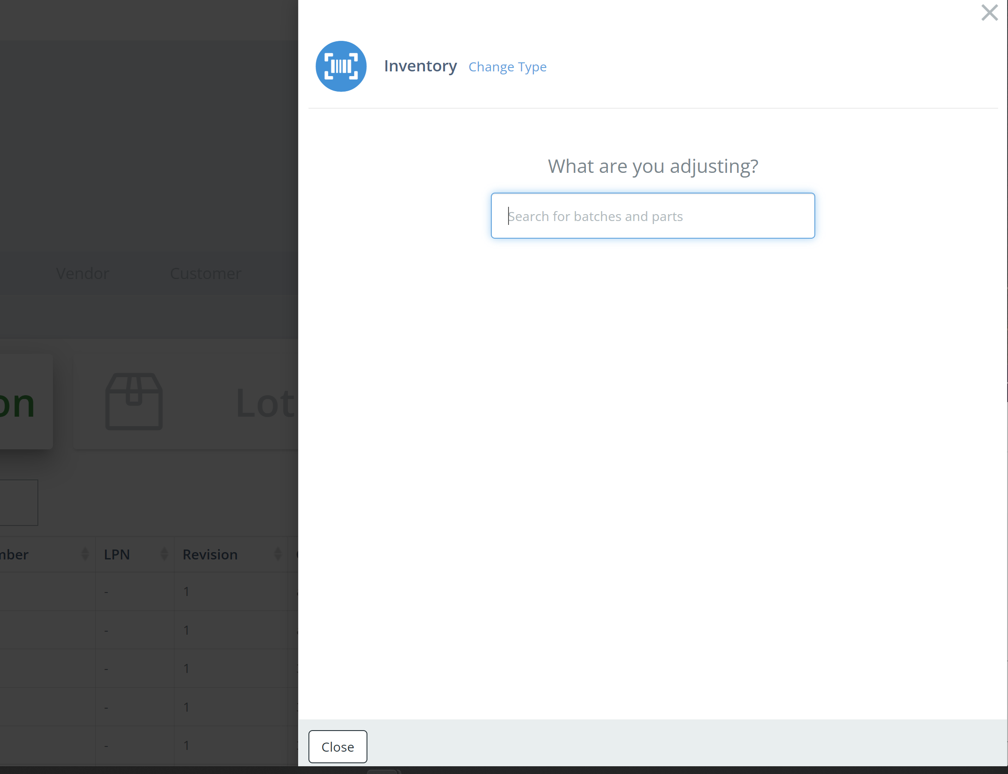Click the 'What are you adjusting?' heading
Viewport: 1008px width, 774px height.
[x=653, y=166]
